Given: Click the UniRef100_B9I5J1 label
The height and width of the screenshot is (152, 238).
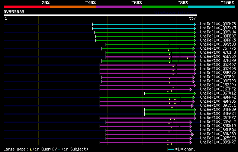Looking at the screenshot, I should [218, 106].
